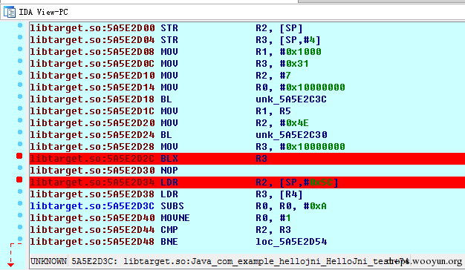The image size is (465, 270).
Task: Select operand #0x31 on MOV R3 line
Action: [x=294, y=64]
